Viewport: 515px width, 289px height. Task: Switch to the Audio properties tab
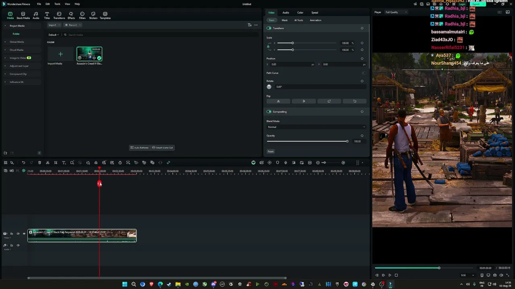click(286, 12)
